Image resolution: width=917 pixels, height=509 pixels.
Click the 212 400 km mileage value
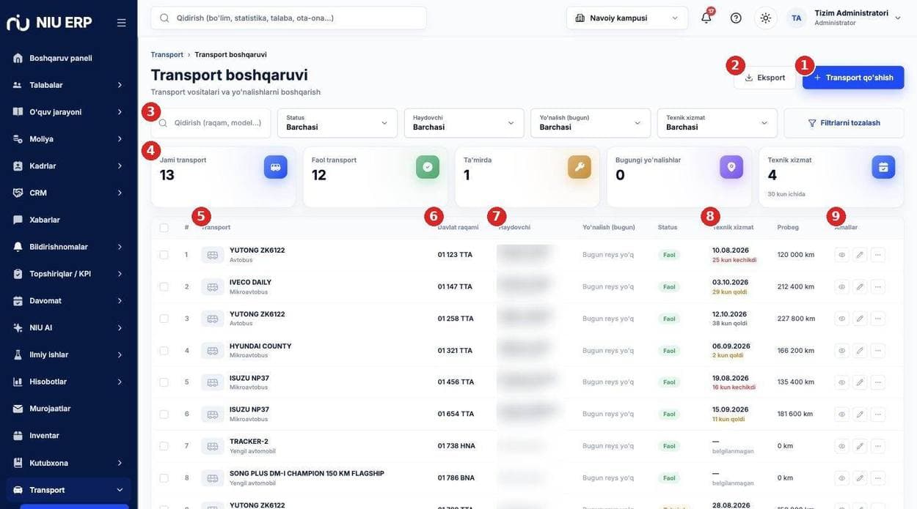796,287
